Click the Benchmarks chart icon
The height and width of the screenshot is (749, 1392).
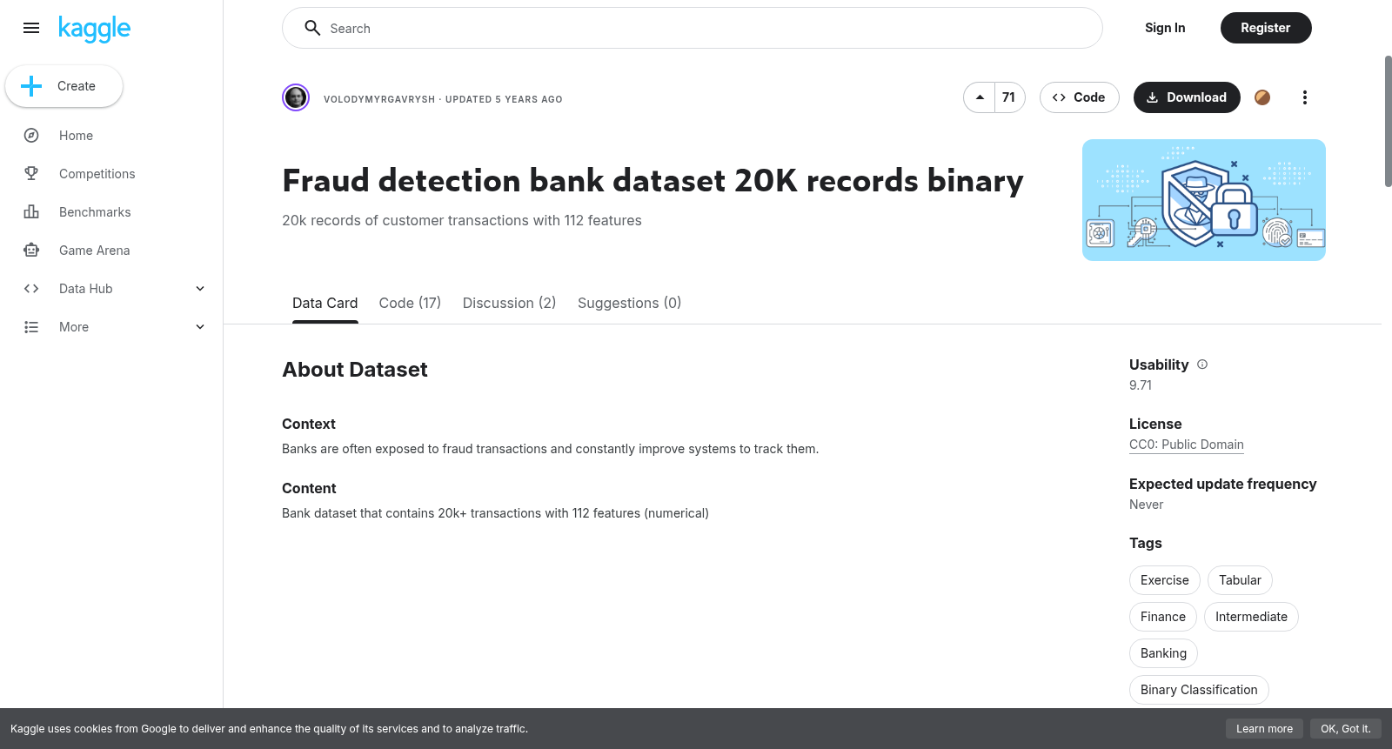[31, 212]
